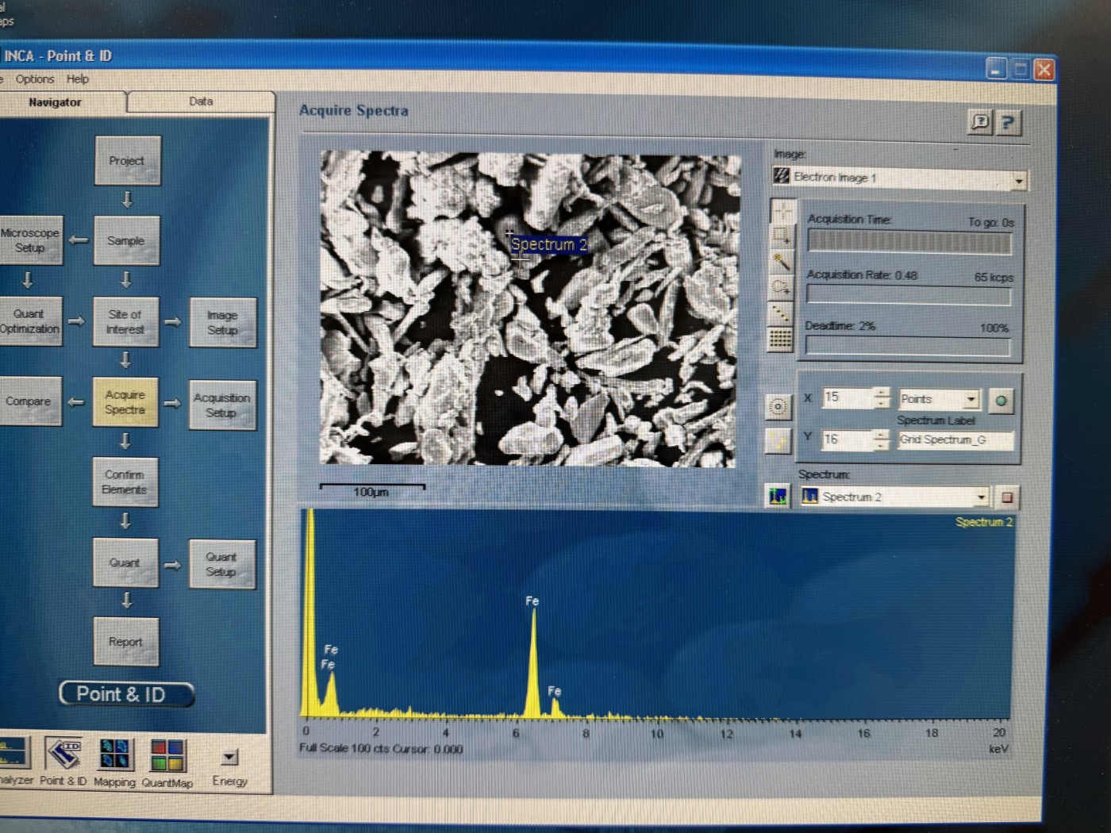Choose the rectangle area selection tool
This screenshot has width=1111, height=833.
pyautogui.click(x=782, y=236)
